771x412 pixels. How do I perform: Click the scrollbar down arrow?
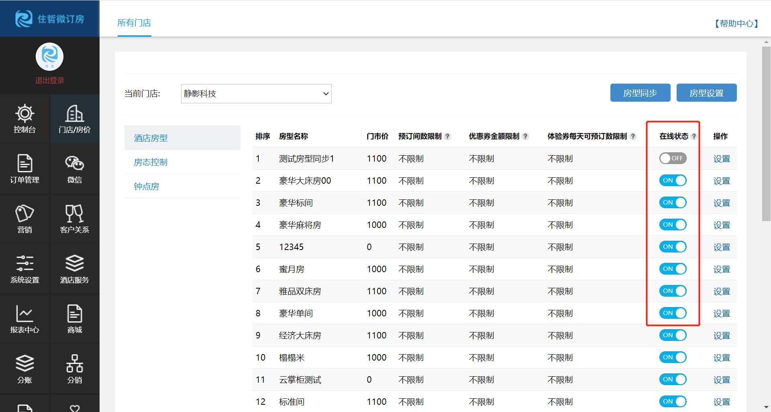[766, 407]
